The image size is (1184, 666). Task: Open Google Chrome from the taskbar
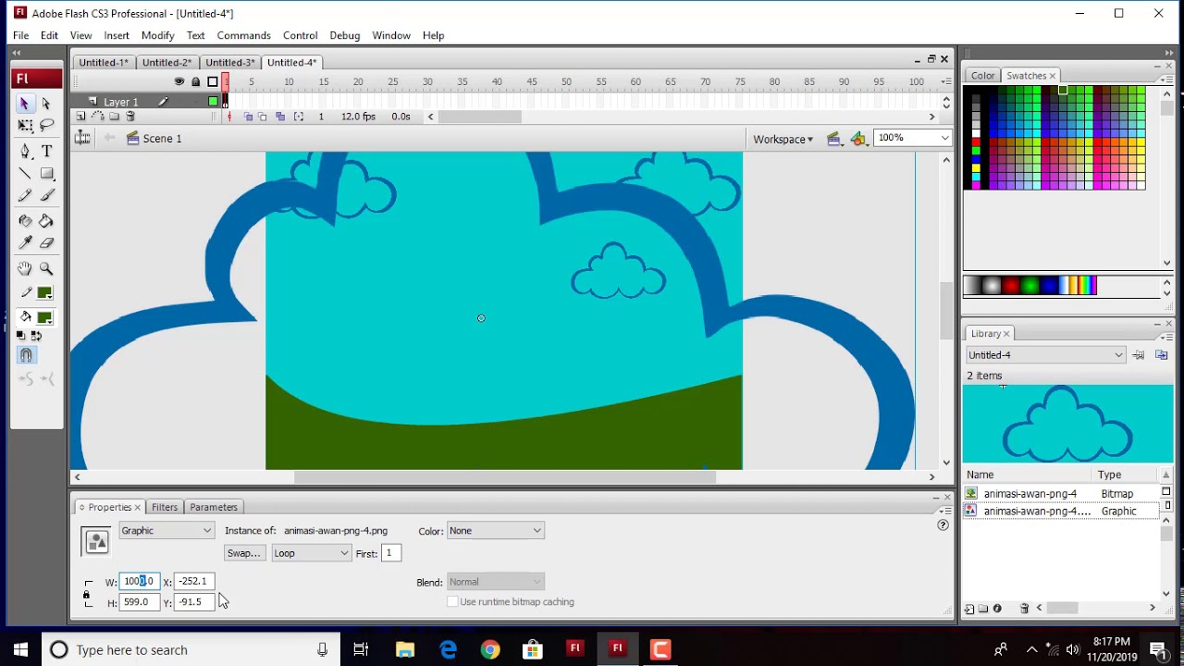coord(490,649)
